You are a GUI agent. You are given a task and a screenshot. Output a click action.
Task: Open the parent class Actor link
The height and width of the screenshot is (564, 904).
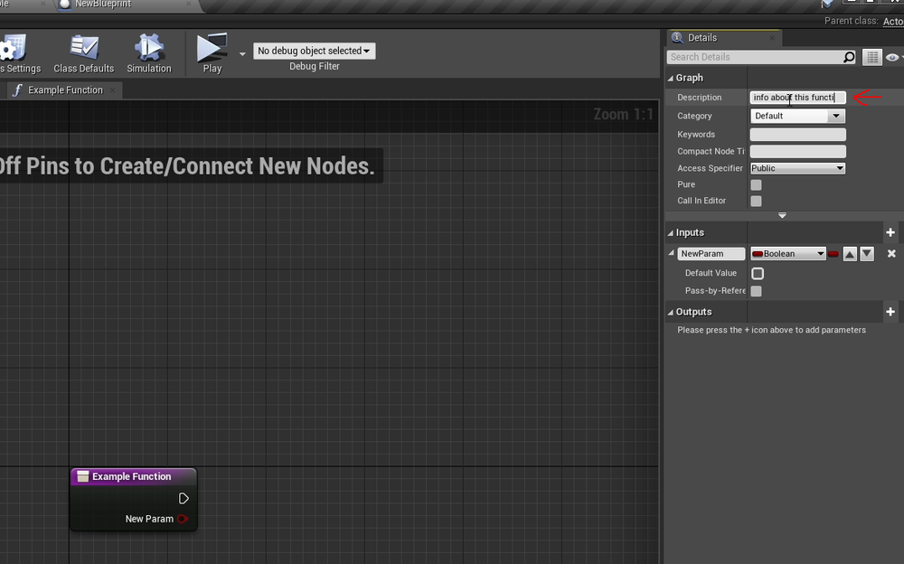pyautogui.click(x=893, y=21)
